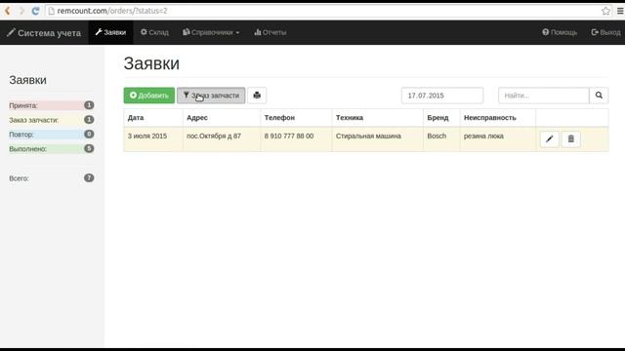Click the badge count next to Выполнено
This screenshot has height=351, width=625.
click(x=89, y=148)
